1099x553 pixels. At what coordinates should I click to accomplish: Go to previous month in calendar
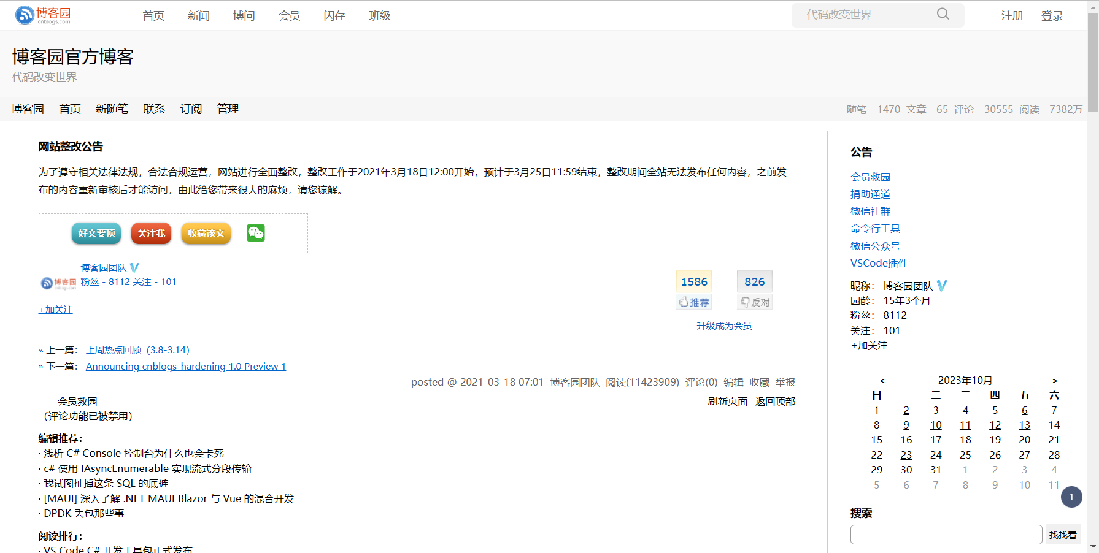click(882, 381)
